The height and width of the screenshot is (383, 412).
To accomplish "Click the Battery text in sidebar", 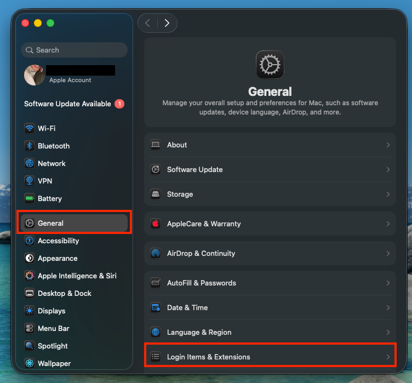I will [x=50, y=198].
